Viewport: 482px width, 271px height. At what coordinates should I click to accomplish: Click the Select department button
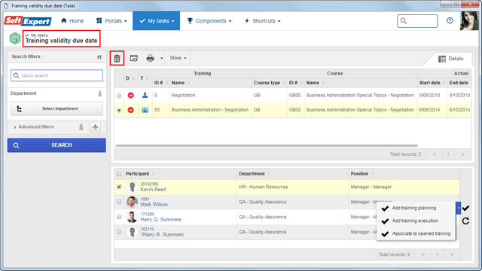tap(56, 108)
